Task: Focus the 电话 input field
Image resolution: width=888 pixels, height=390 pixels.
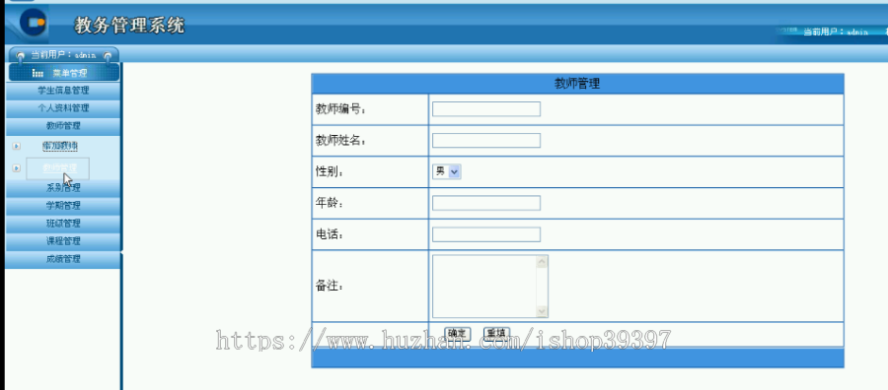Action: tap(485, 234)
